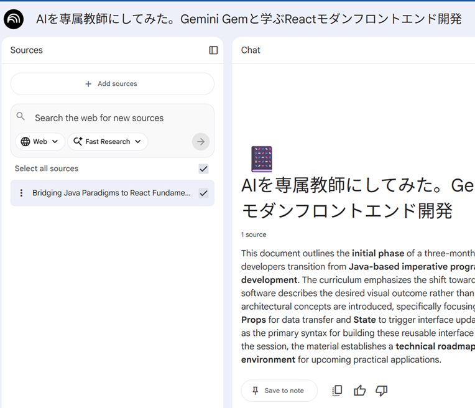This screenshot has height=408, width=475.
Task: Click the magnifier icon in the search box
Action: point(21,117)
